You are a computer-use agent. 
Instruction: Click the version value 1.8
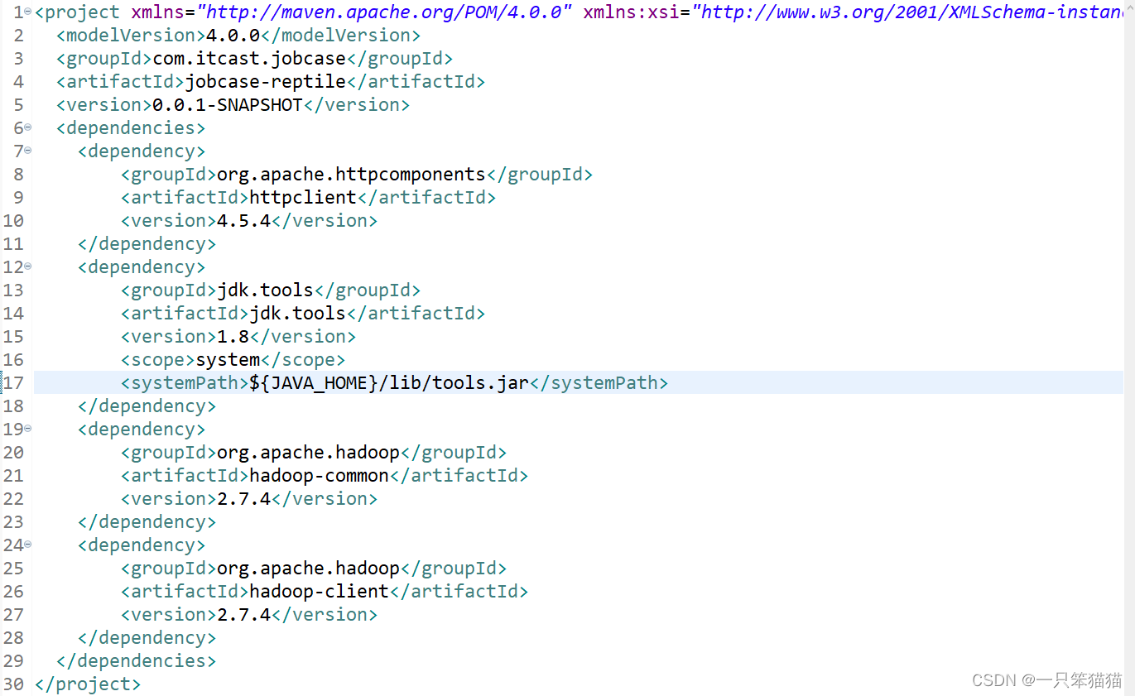click(233, 337)
